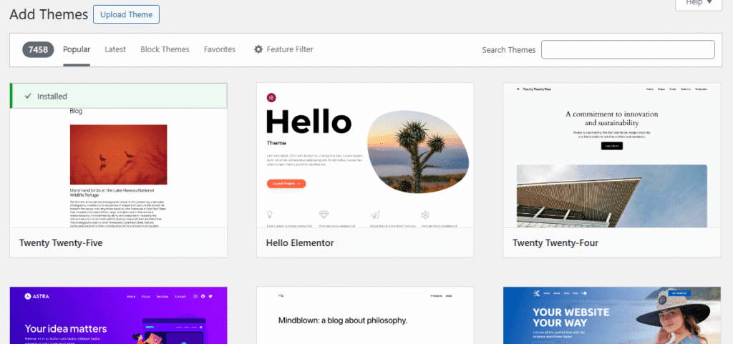Click the Installed checkmark icon
733x344 pixels.
click(28, 96)
